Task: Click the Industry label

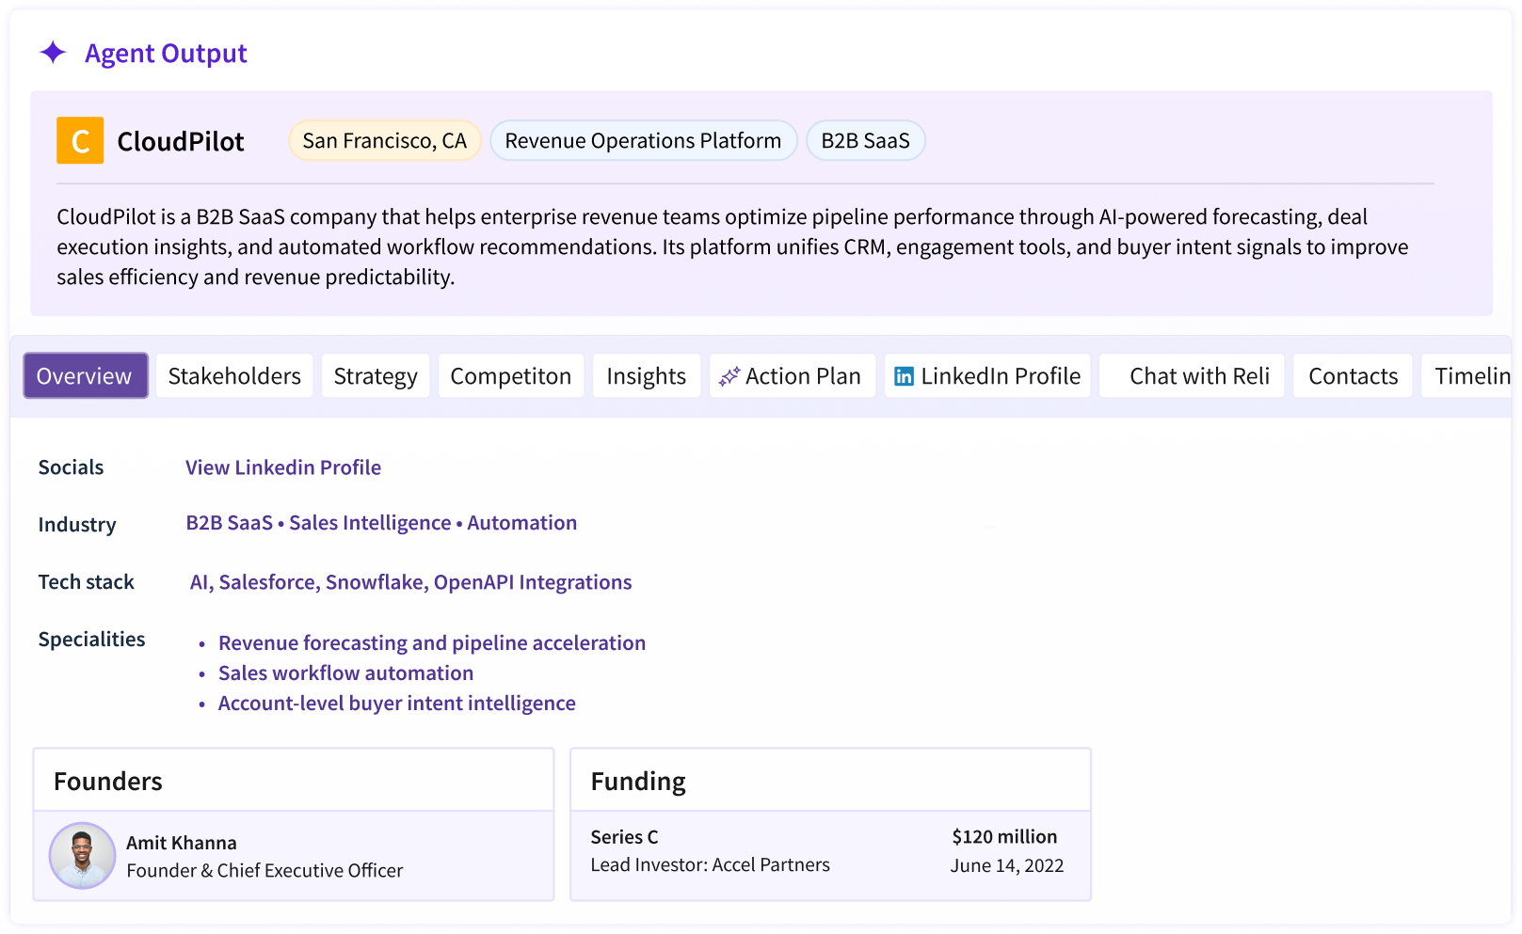Action: pyautogui.click(x=77, y=525)
